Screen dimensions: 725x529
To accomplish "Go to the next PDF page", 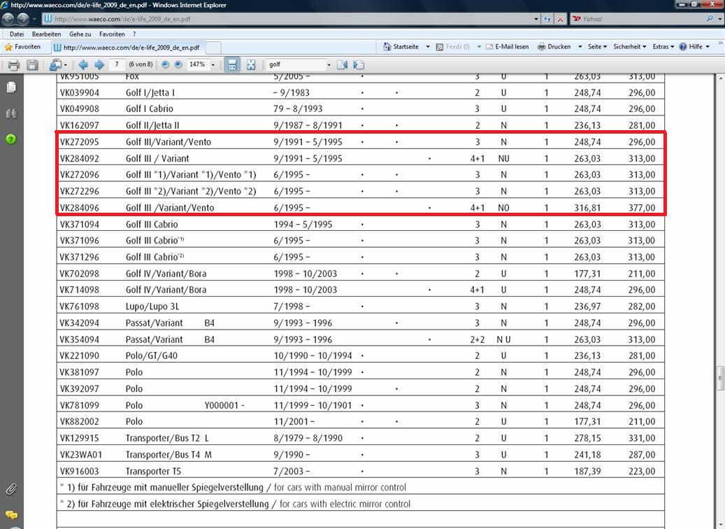I will coord(99,65).
